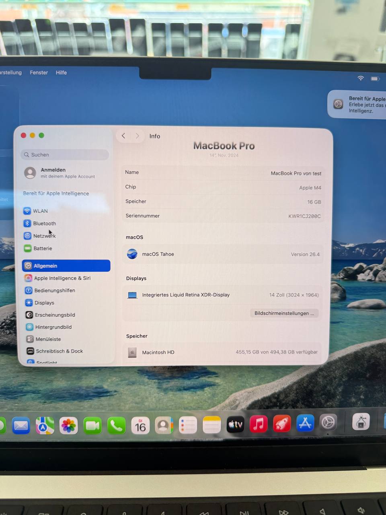Click the Bildschirmeinstellungen … button
Viewport: 386px width, 515px height.
[284, 313]
